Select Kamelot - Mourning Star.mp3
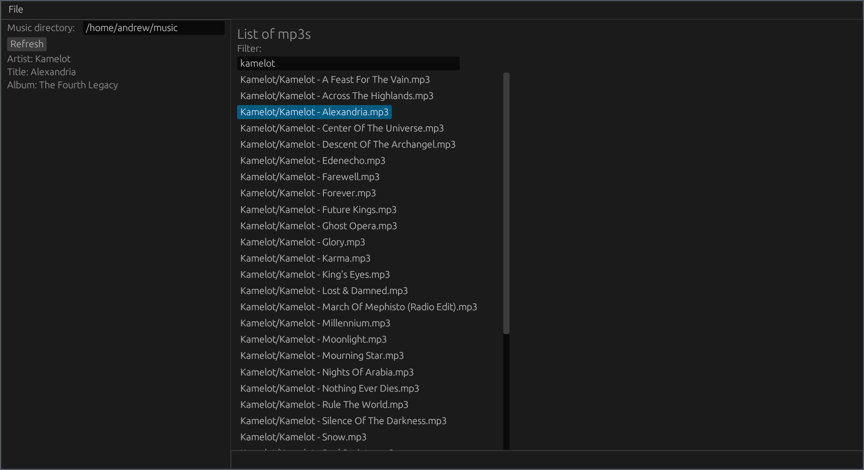 coord(322,356)
